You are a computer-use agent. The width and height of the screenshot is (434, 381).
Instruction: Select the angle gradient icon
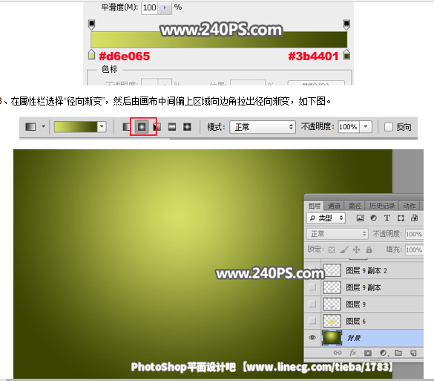(x=157, y=127)
